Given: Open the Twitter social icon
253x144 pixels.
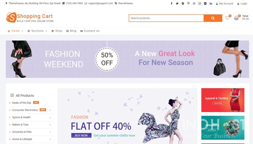Looking at the screenshot, I should click(x=177, y=3).
